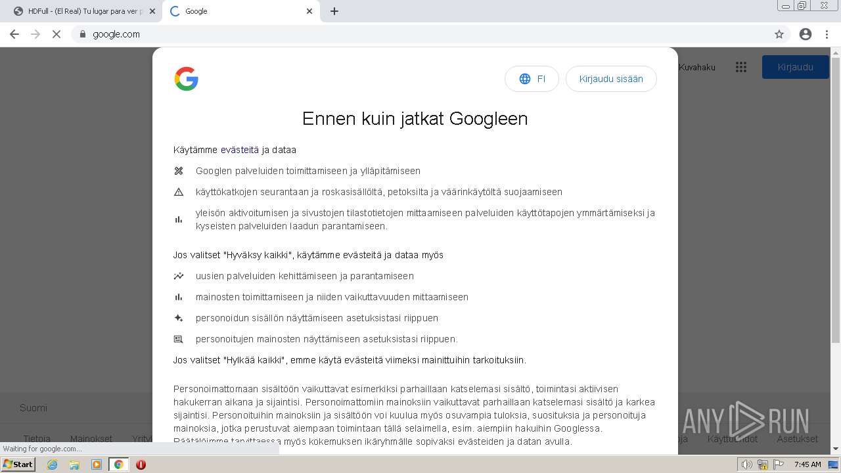Click the red Opera-style taskbar icon
The height and width of the screenshot is (473, 841).
tap(141, 464)
